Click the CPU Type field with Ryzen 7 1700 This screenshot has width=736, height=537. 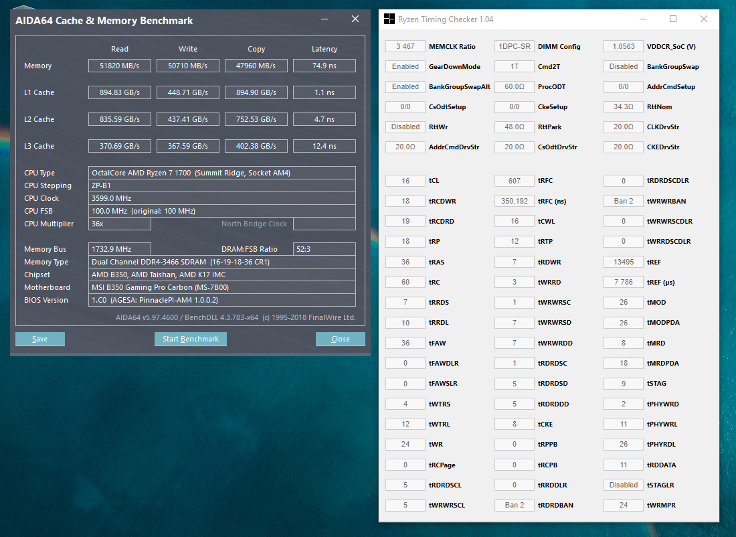pyautogui.click(x=222, y=173)
